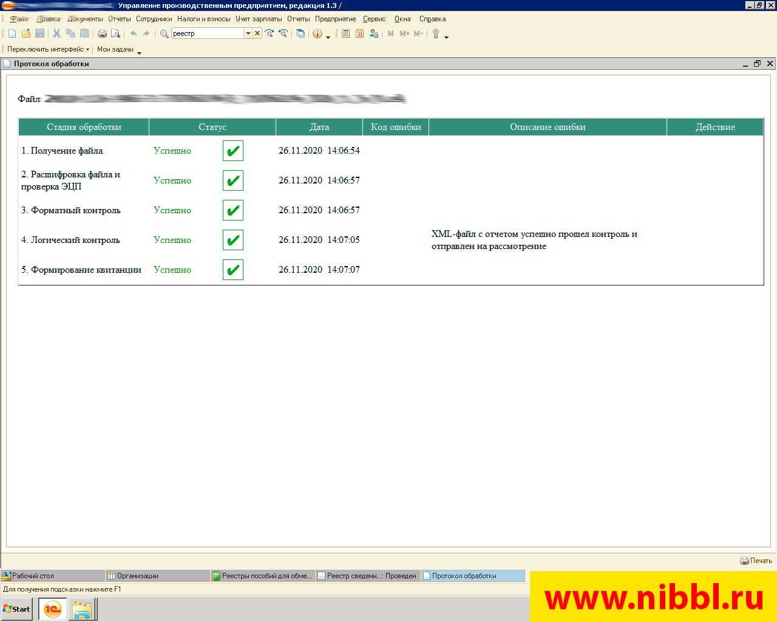This screenshot has height=622, width=777.
Task: Click the Open file folder icon
Action: click(x=26, y=34)
